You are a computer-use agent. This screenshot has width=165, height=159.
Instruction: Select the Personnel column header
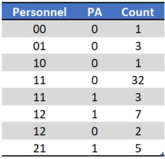[40, 12]
